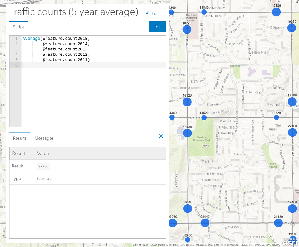Click Shadow Mountain Park label on map
299x247 pixels.
click(202, 139)
